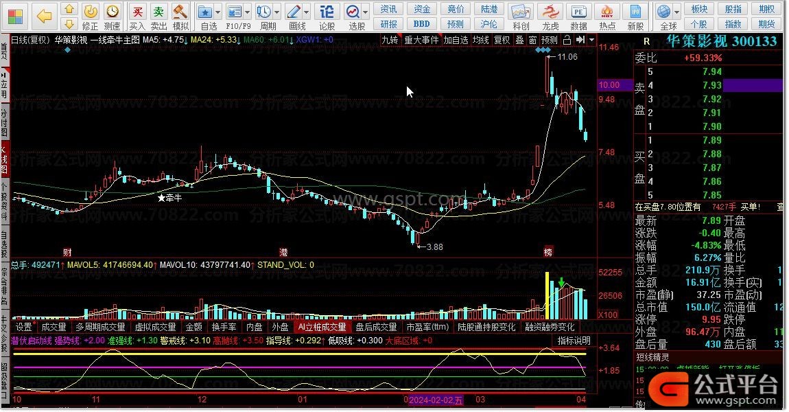Select the 画线 pencil drawing tool

pos(293,11)
